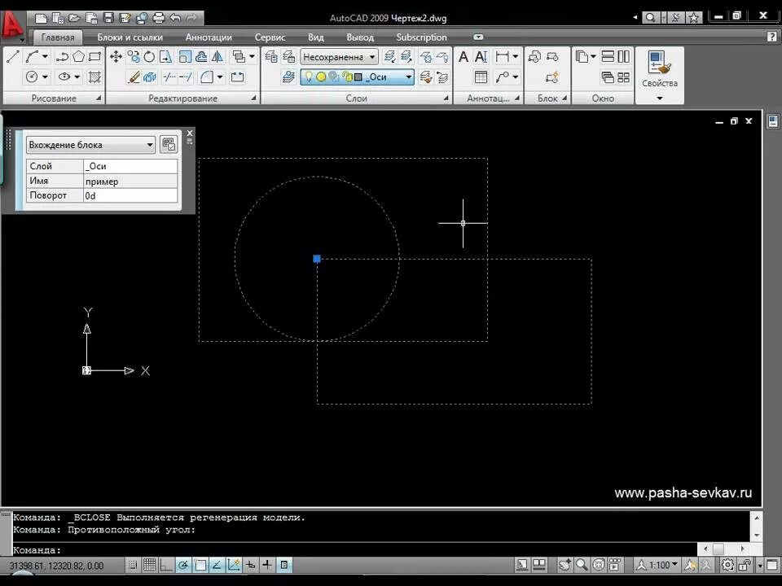
Task: Pick the Polygon tool in Рисование panel
Action: pos(78,57)
